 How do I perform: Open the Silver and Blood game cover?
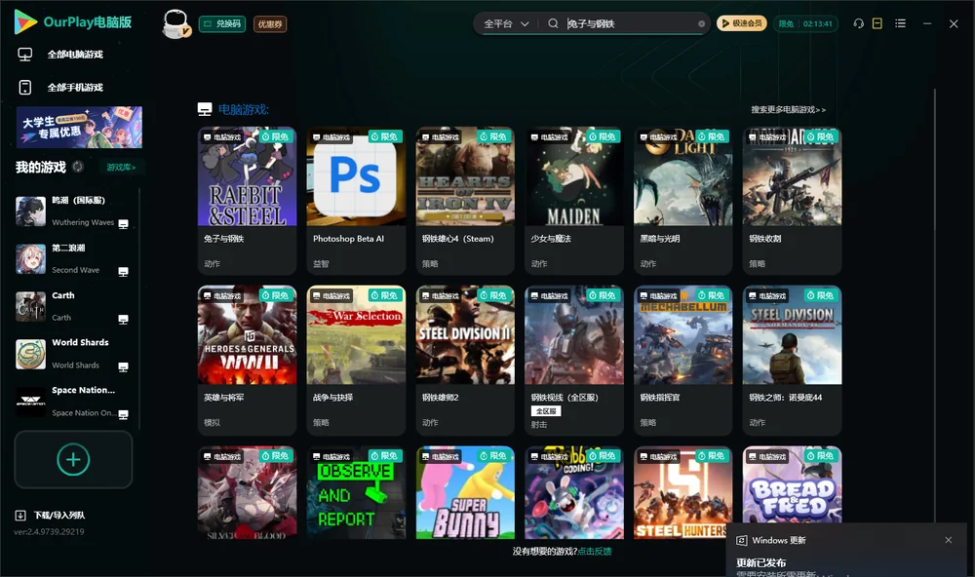247,492
